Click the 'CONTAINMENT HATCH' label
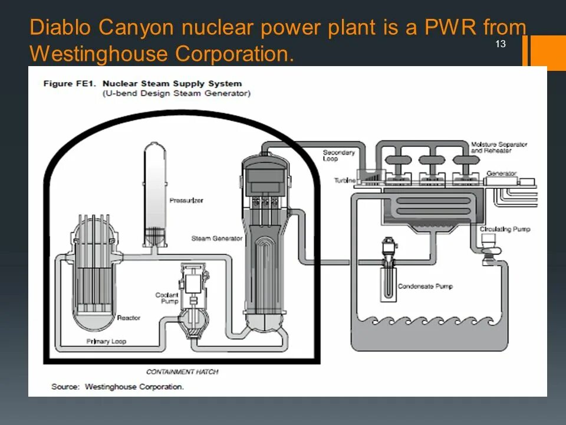The image size is (566, 425). (x=182, y=371)
